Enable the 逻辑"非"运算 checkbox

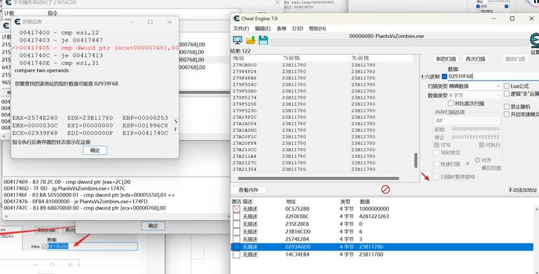(507, 93)
